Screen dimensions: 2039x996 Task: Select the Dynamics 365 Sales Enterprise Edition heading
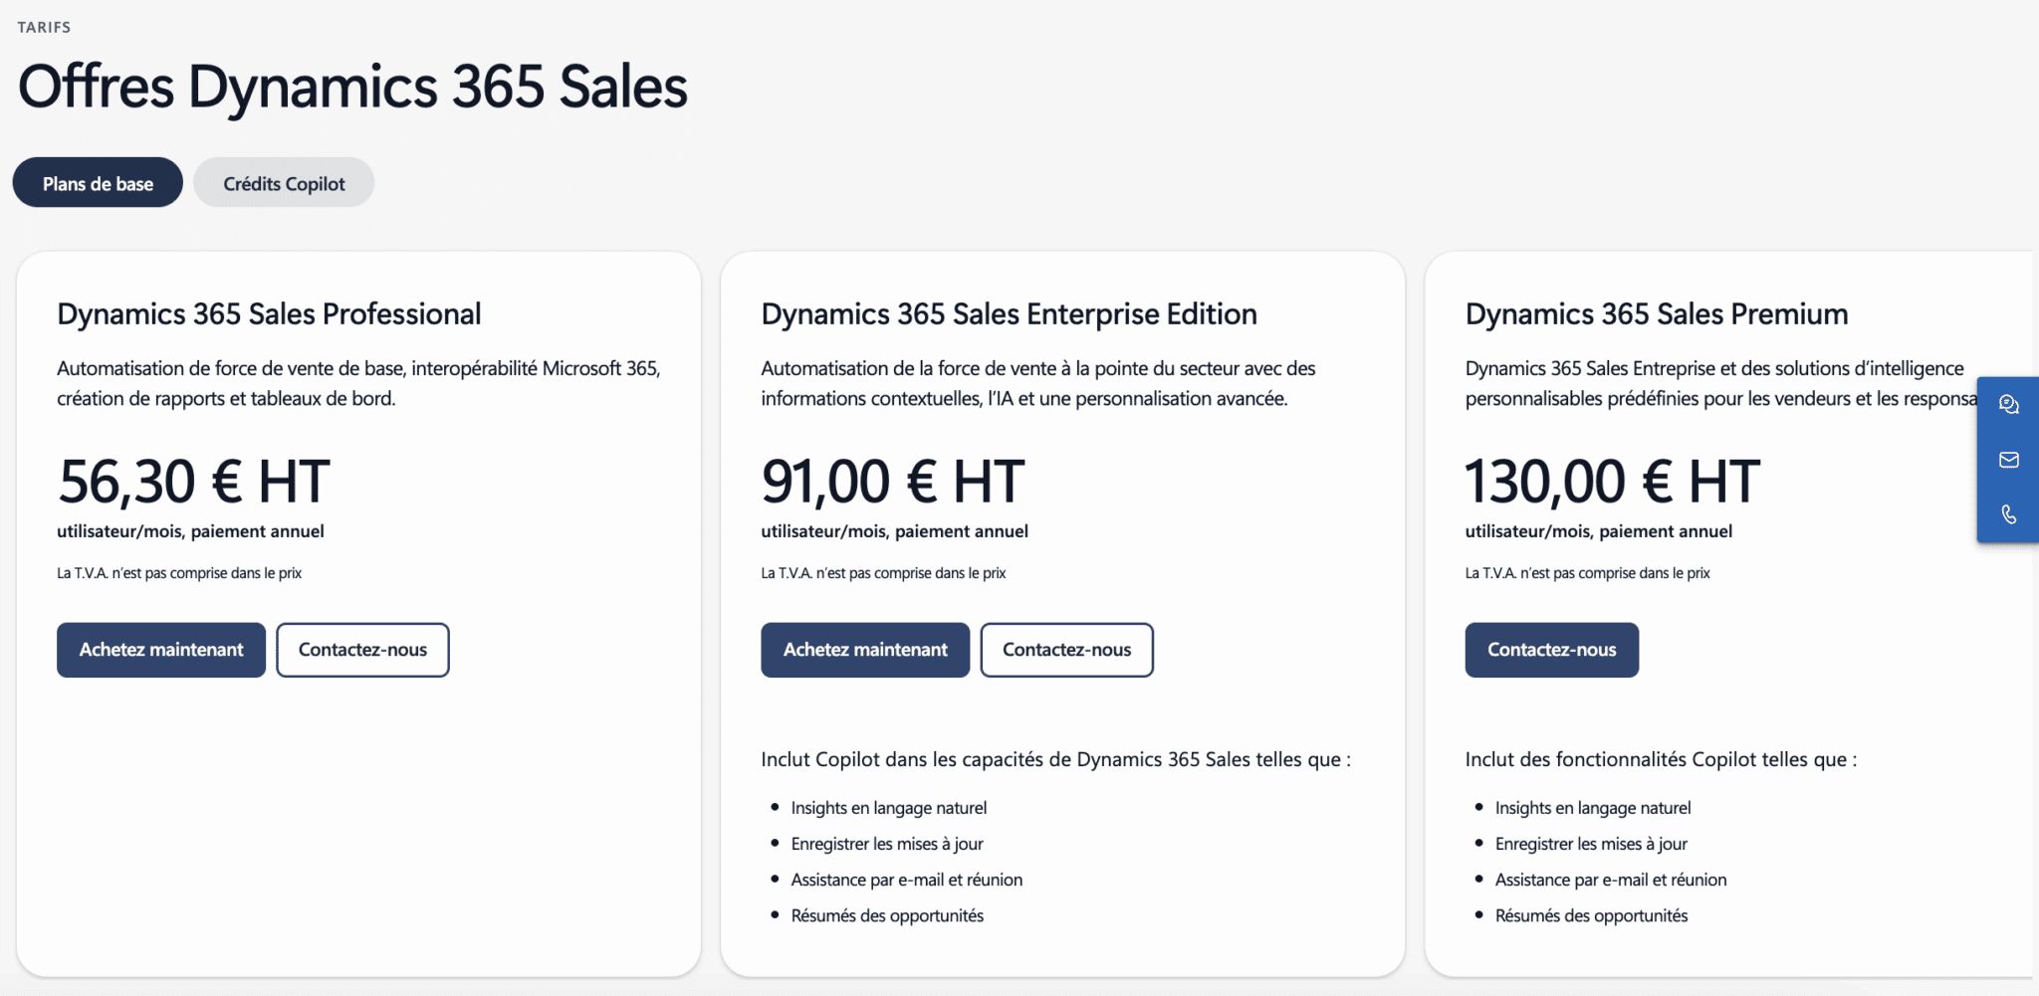[x=1009, y=314]
